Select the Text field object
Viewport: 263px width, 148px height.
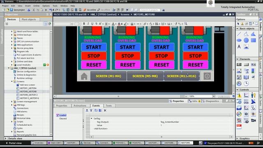[239, 47]
